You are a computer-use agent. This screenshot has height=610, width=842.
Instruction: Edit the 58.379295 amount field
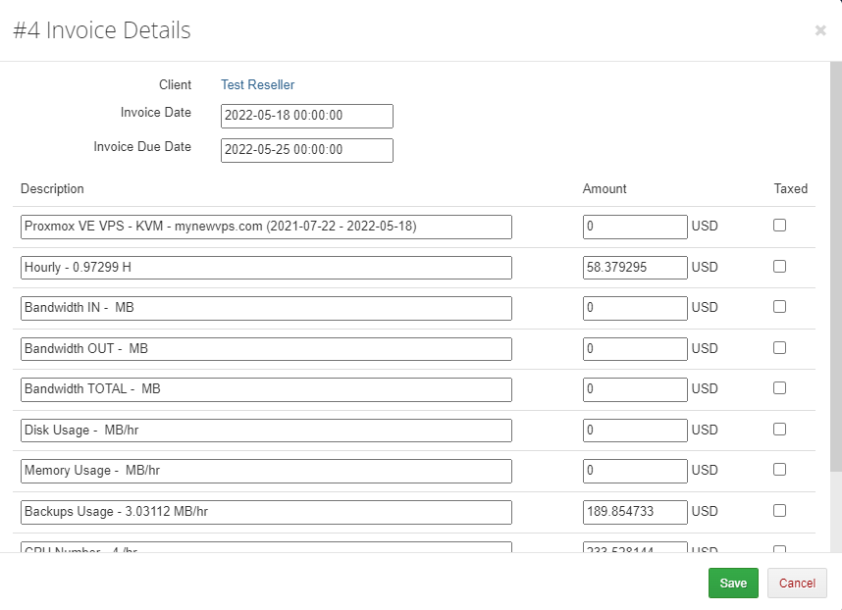click(635, 267)
